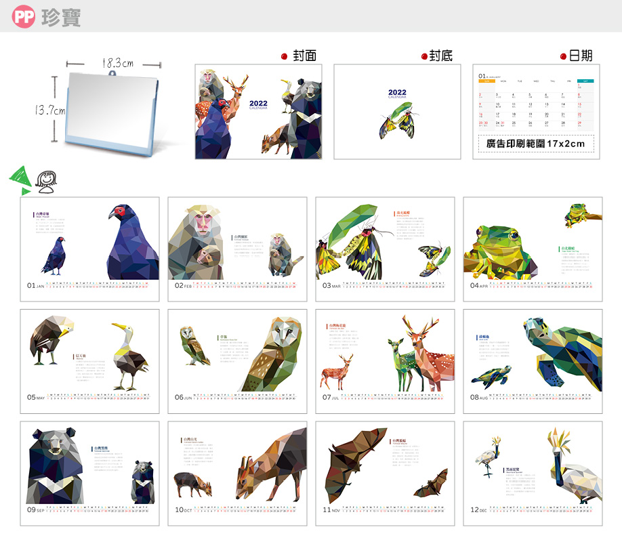This screenshot has height=542, width=622.
Task: Open the 01 JAN blue pheasant page
Action: [89, 249]
